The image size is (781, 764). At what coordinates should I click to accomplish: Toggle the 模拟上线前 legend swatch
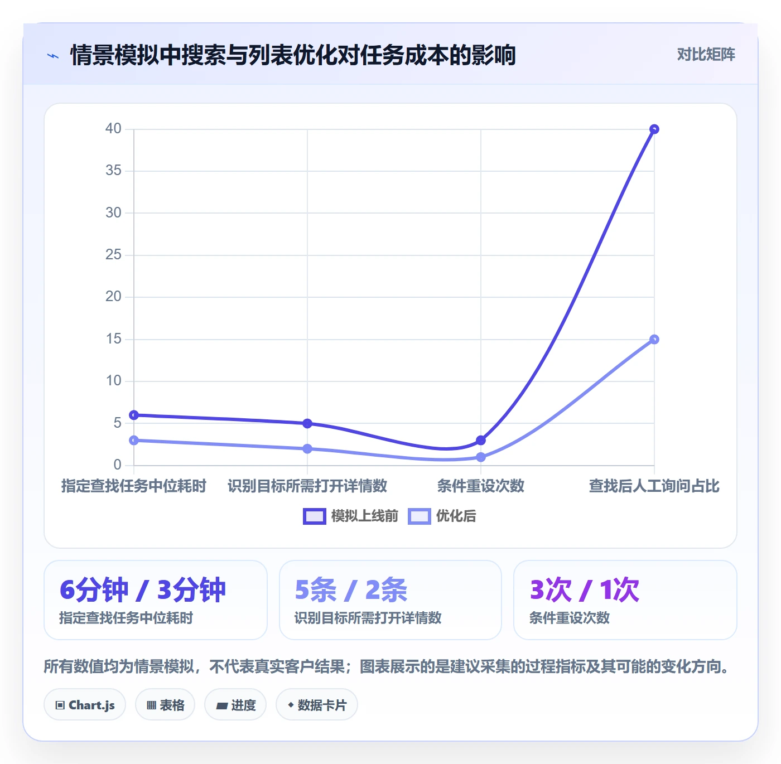(x=314, y=516)
